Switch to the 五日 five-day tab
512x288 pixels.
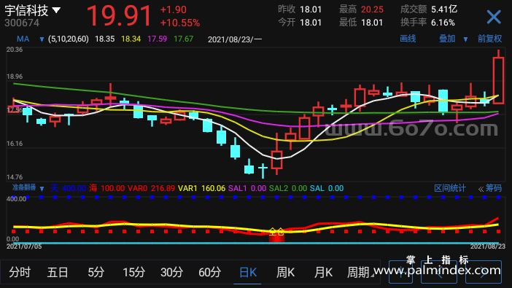click(x=58, y=272)
